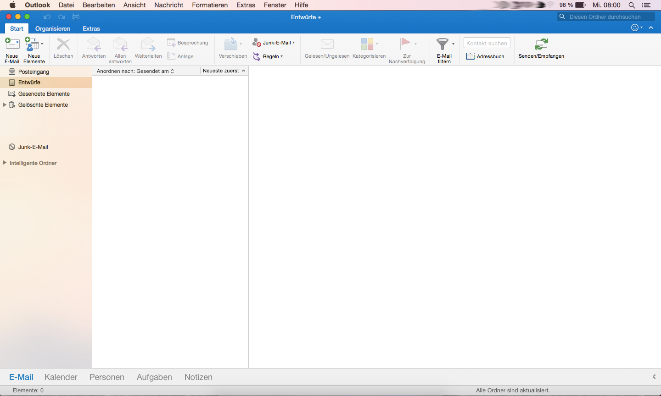Click the E-Mail filtern funnel icon
This screenshot has height=396, width=661.
[443, 44]
